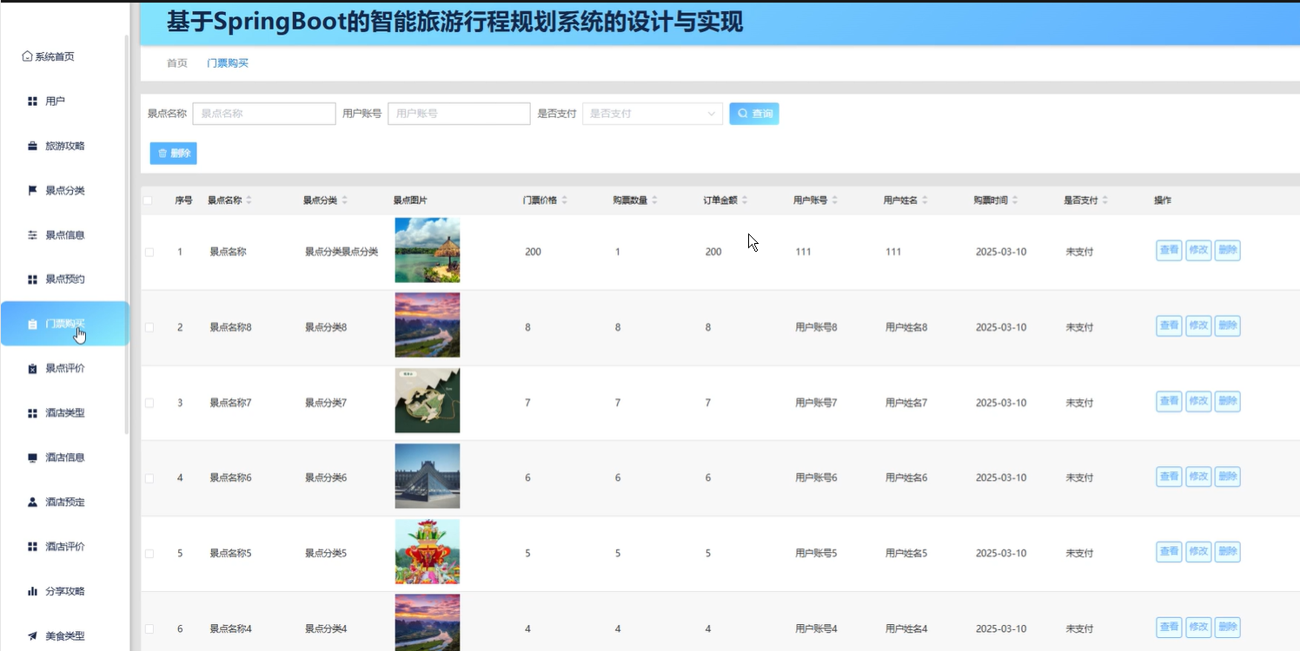
Task: Sort by 购票时间 column arrows
Action: point(1015,201)
